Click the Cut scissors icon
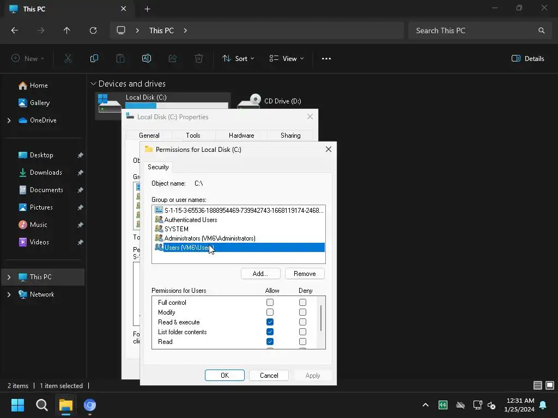This screenshot has height=418, width=558. pyautogui.click(x=68, y=58)
